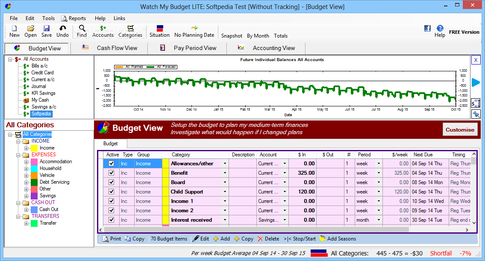Open the Facebook link icon
This screenshot has width=485, height=261.
[x=427, y=29]
